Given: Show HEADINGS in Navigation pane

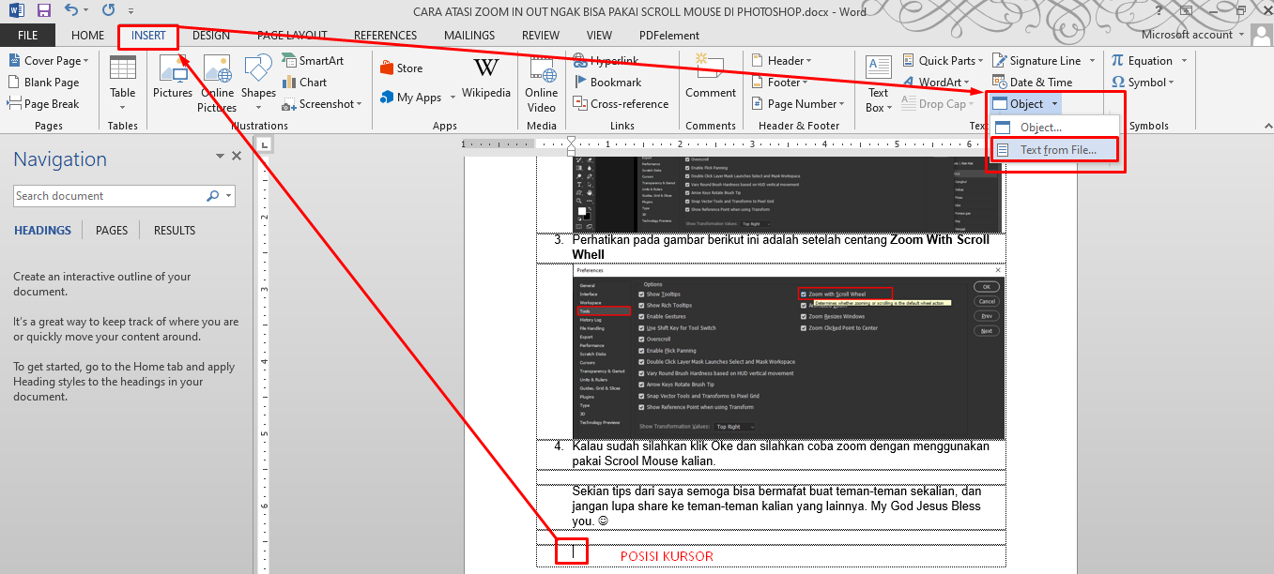Looking at the screenshot, I should click(x=42, y=231).
